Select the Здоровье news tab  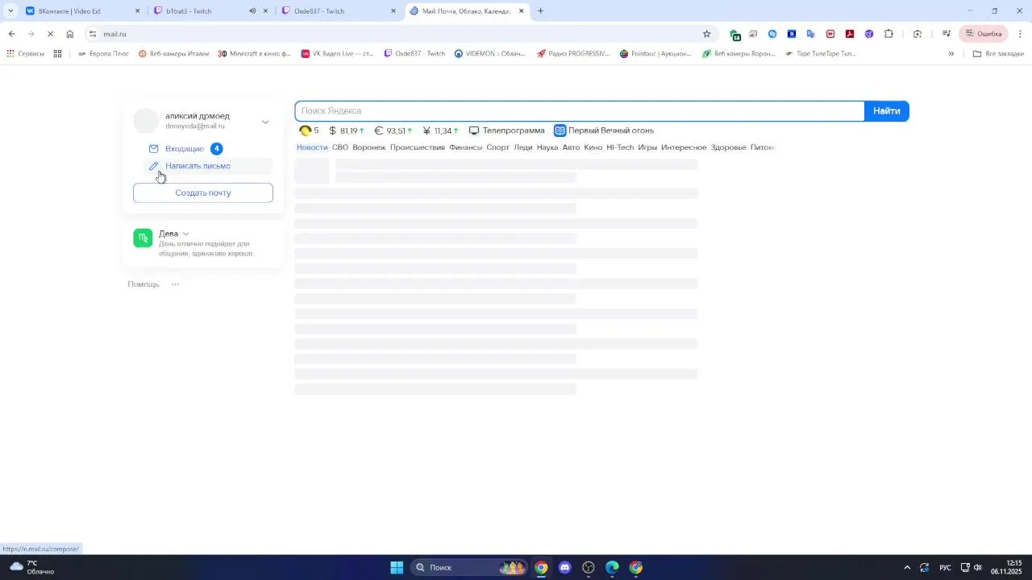pos(729,147)
